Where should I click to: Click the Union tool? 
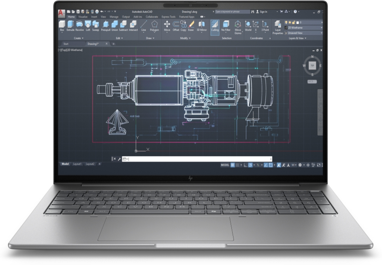114,25
